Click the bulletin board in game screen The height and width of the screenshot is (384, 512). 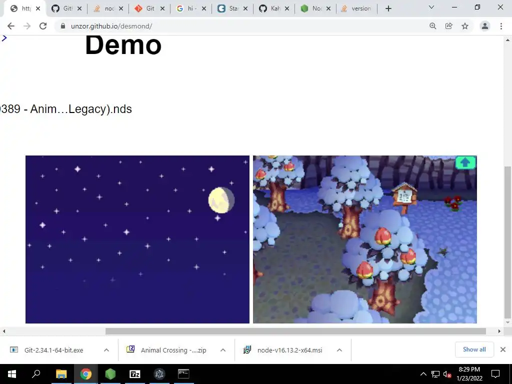404,197
